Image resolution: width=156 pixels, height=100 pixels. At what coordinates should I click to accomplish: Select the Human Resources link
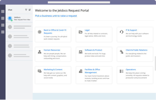coord(52,50)
